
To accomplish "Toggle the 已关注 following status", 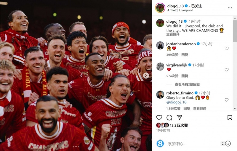I will click(x=197, y=6).
